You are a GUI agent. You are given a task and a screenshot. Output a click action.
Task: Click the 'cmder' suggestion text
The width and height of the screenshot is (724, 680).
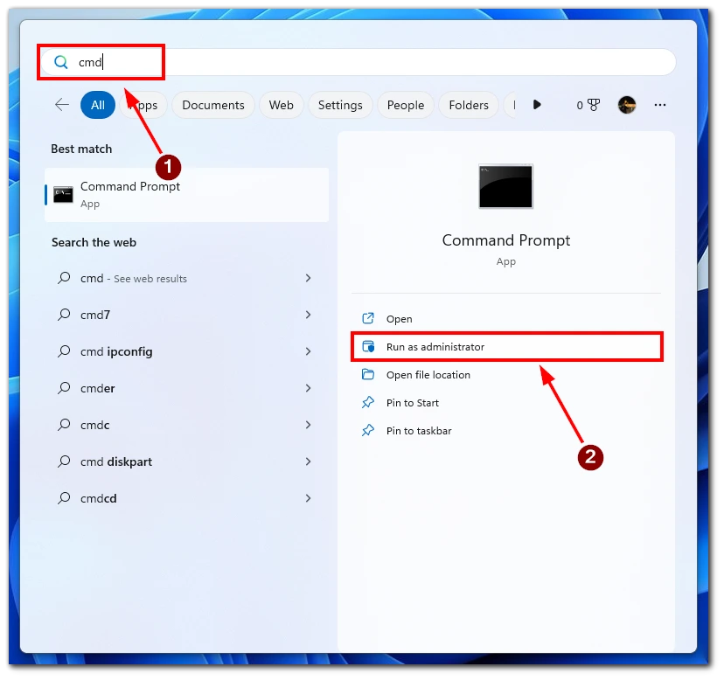point(97,388)
